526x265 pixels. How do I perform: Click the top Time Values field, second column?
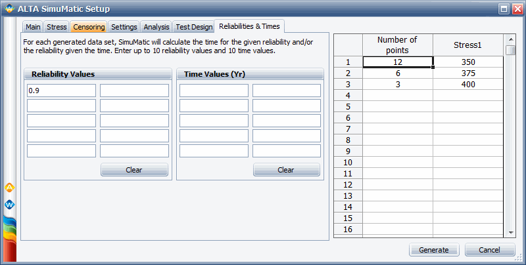click(287, 91)
